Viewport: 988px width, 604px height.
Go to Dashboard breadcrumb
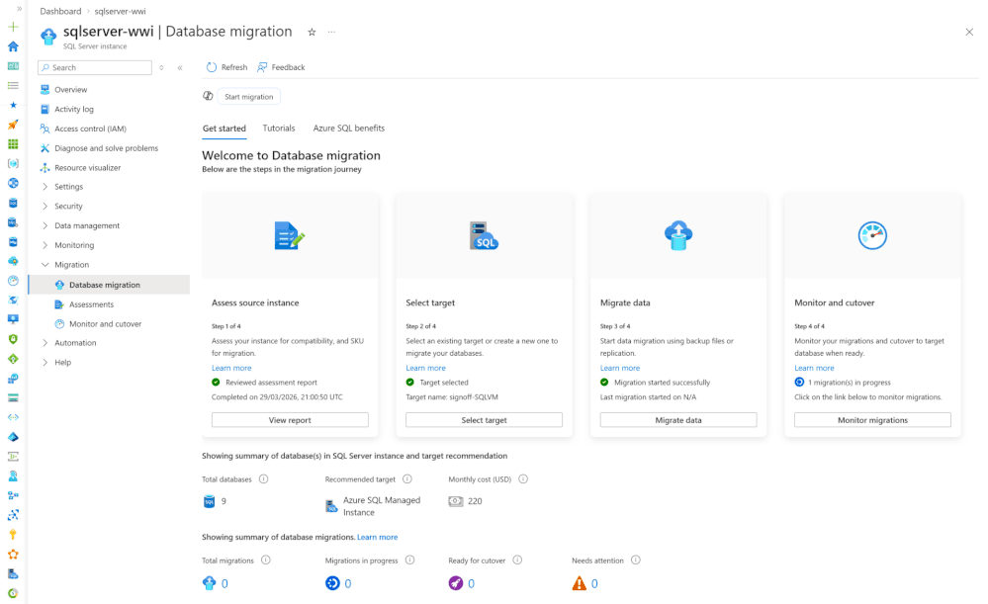pyautogui.click(x=60, y=11)
